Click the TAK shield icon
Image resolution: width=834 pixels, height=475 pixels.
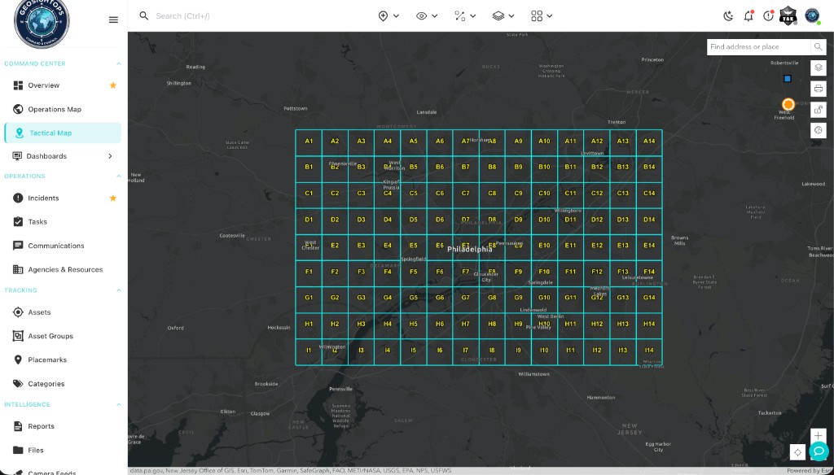(788, 16)
